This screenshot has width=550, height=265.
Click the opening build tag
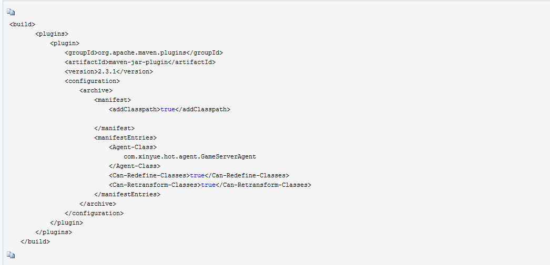click(x=23, y=25)
